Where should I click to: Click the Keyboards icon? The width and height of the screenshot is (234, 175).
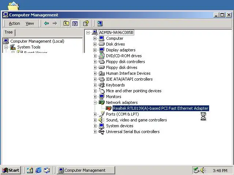pyautogui.click(x=102, y=85)
